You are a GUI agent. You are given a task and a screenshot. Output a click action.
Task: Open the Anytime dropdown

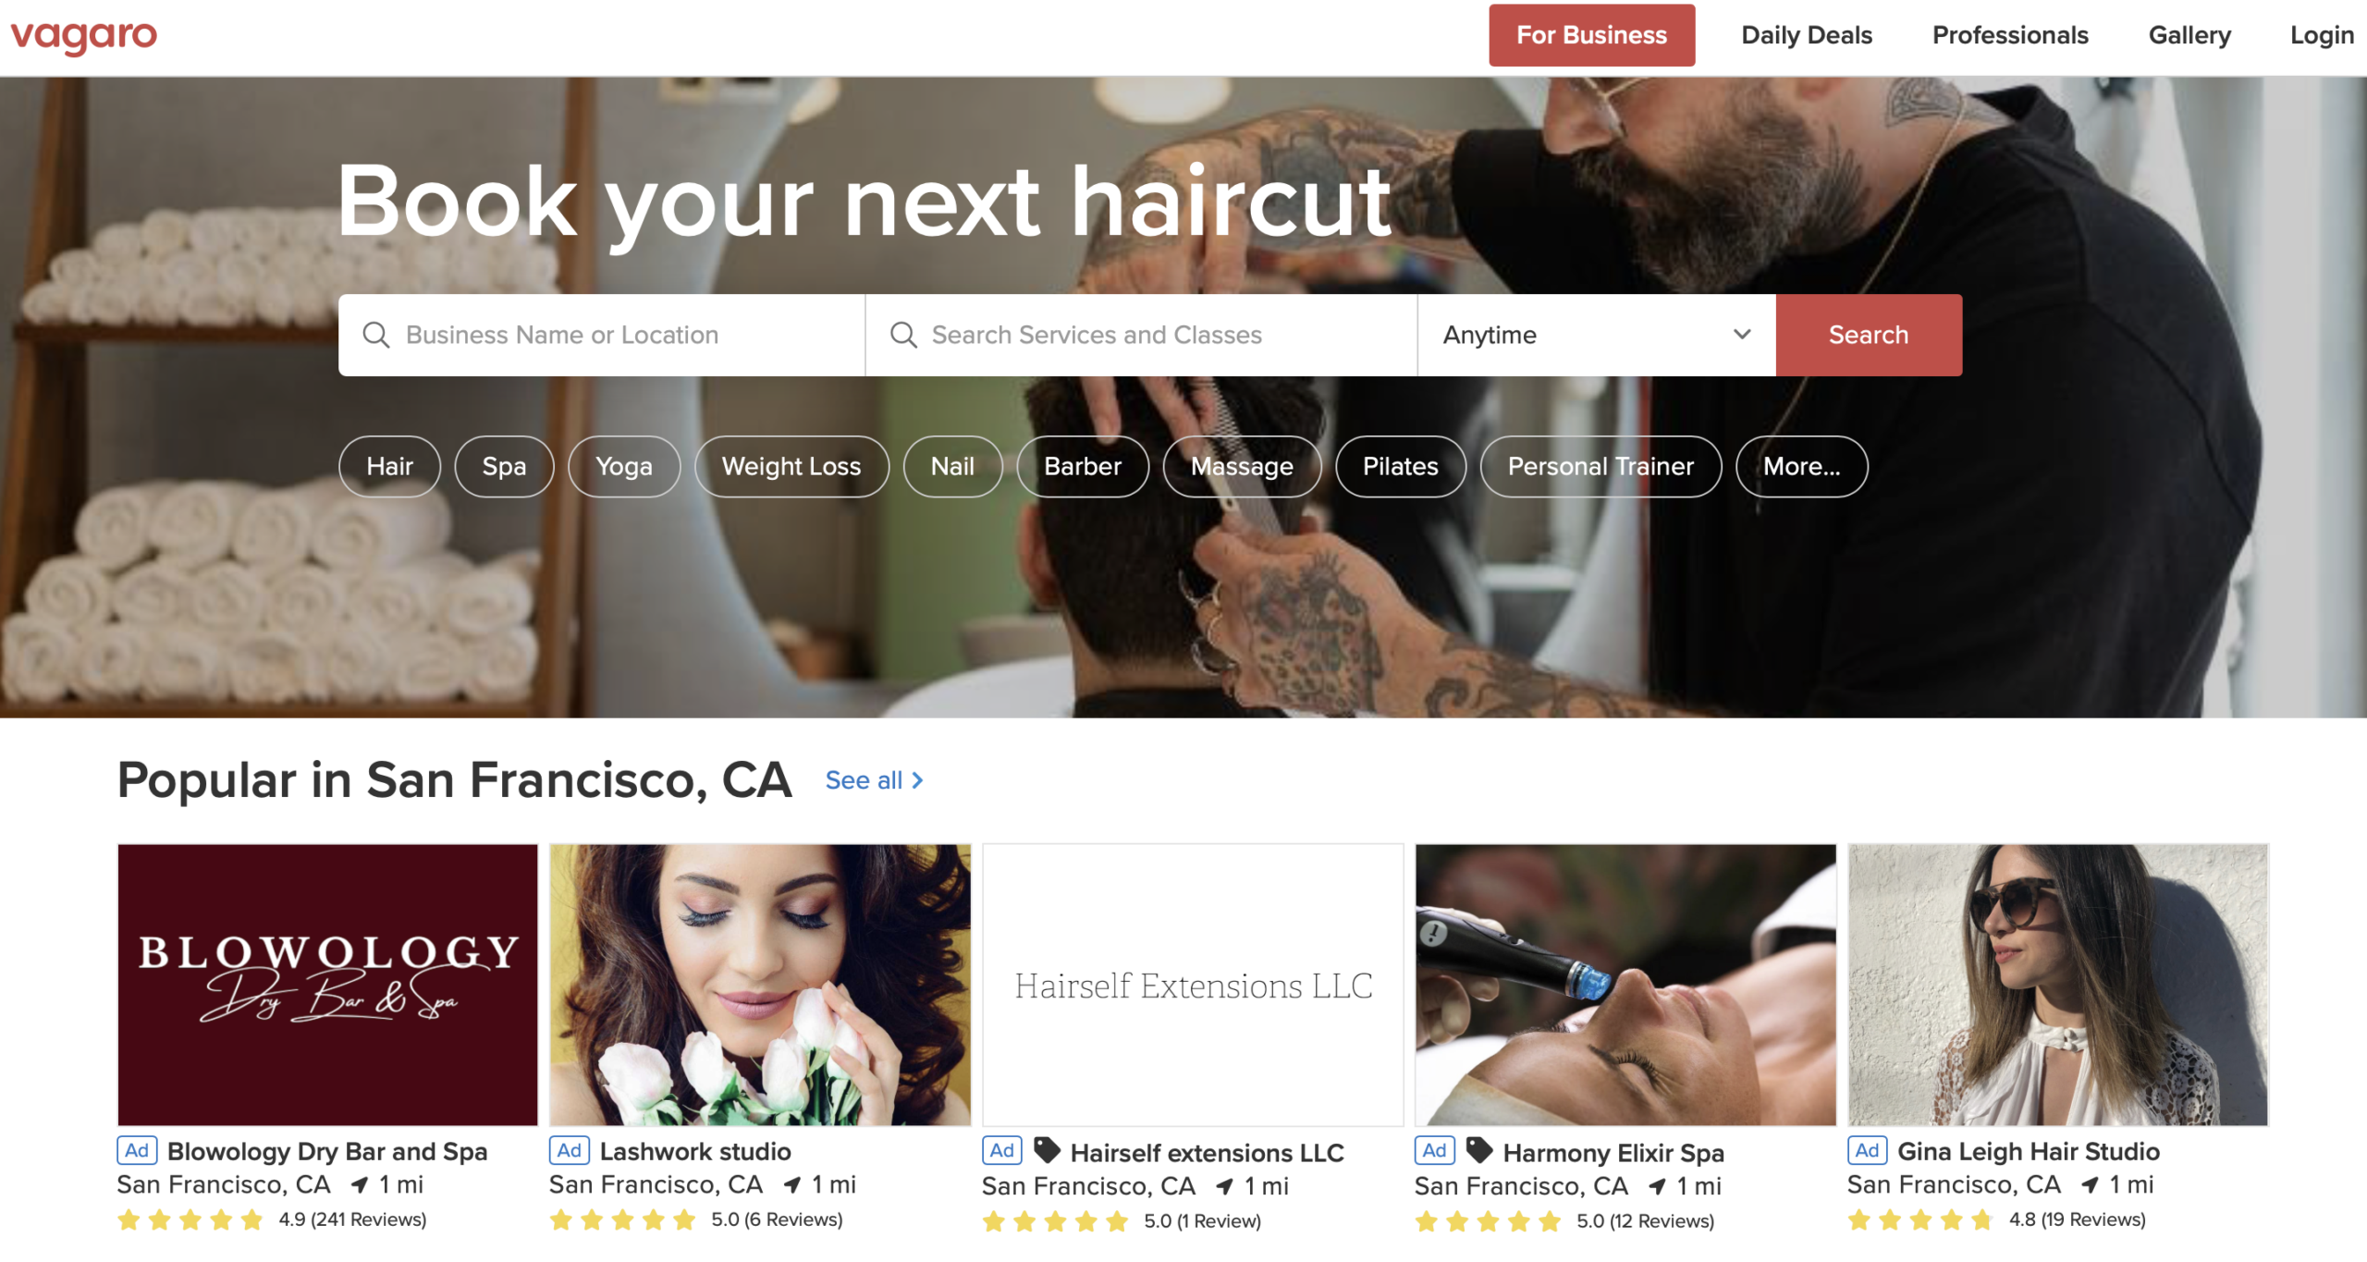(1597, 335)
